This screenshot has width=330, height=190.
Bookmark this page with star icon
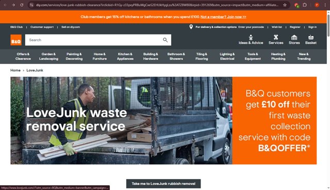285,5
